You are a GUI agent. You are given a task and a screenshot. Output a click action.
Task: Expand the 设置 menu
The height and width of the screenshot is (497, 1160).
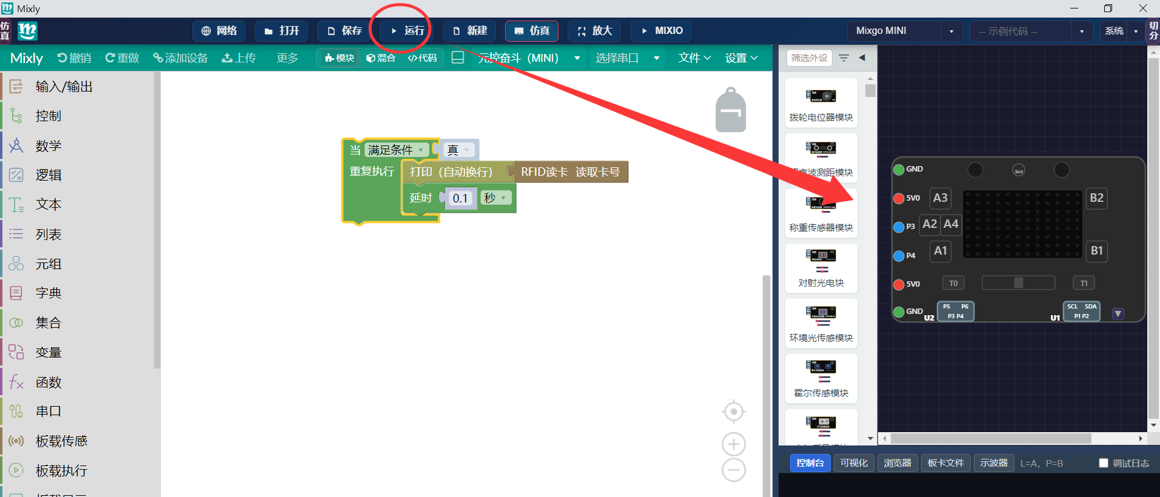742,58
